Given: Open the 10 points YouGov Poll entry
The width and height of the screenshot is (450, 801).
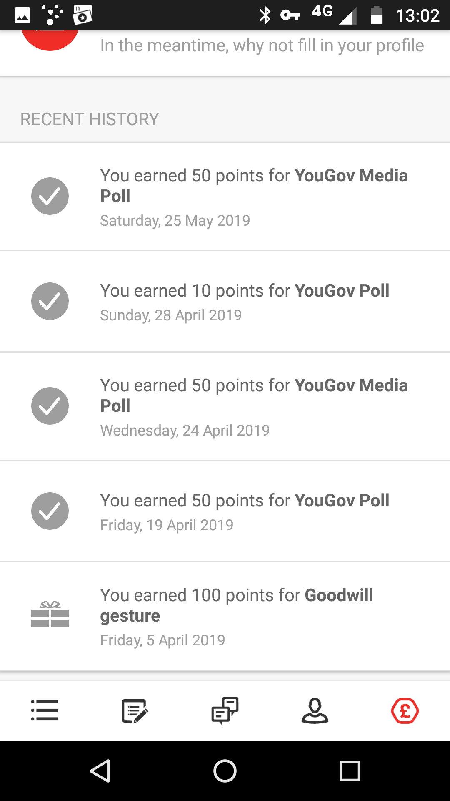Looking at the screenshot, I should (245, 302).
